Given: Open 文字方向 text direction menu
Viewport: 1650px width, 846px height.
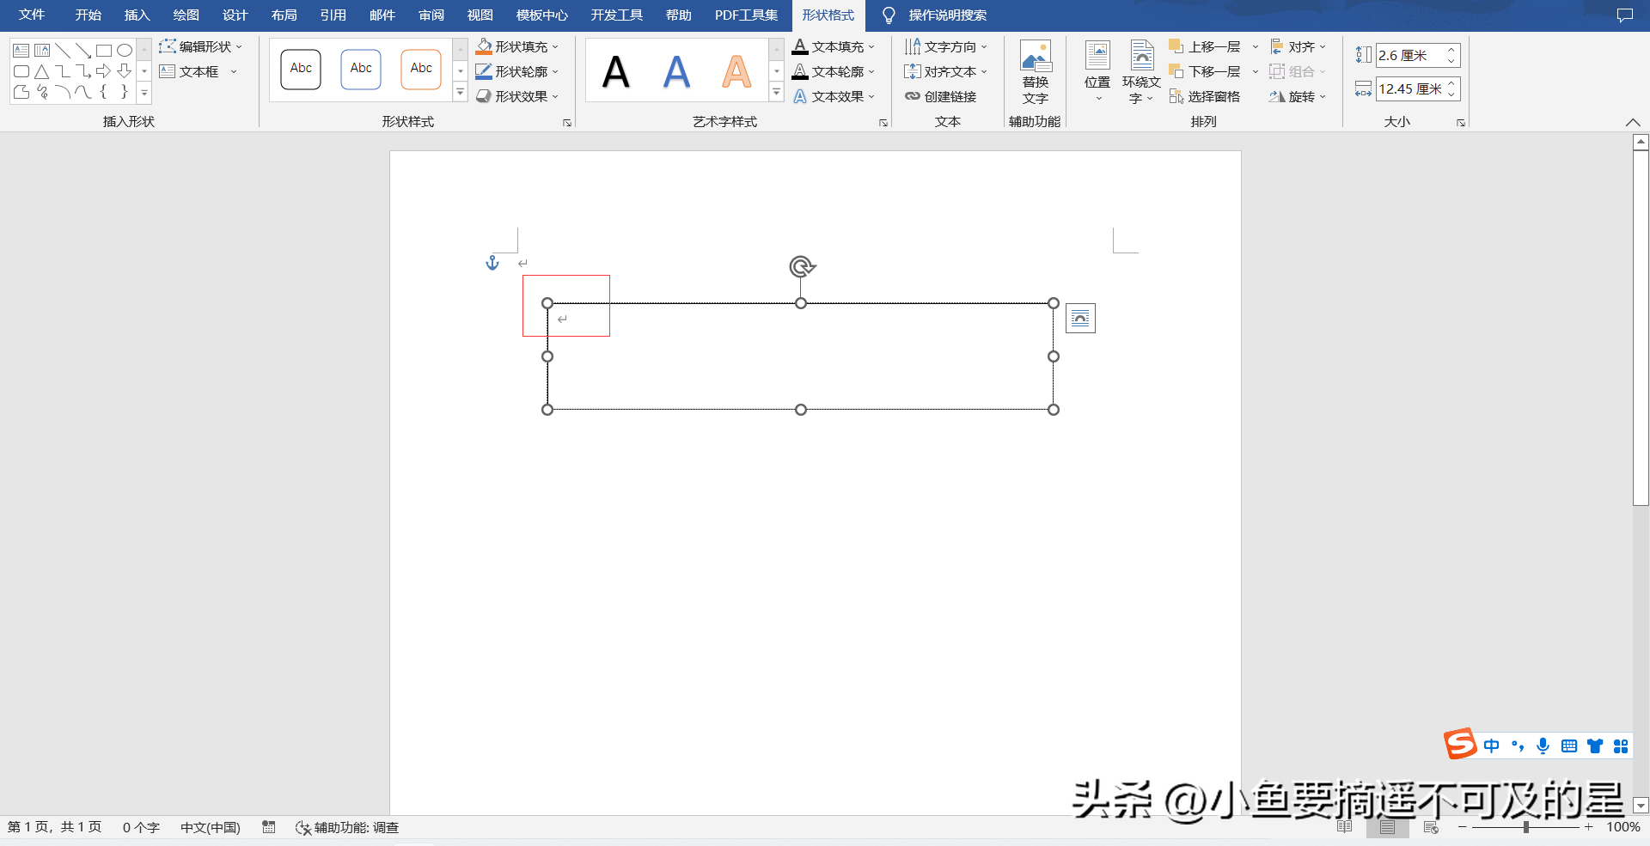Looking at the screenshot, I should pyautogui.click(x=946, y=46).
